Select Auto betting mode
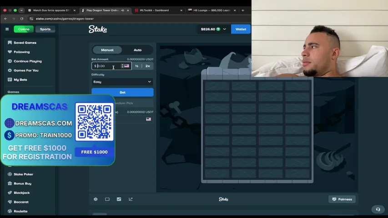 click(x=137, y=50)
